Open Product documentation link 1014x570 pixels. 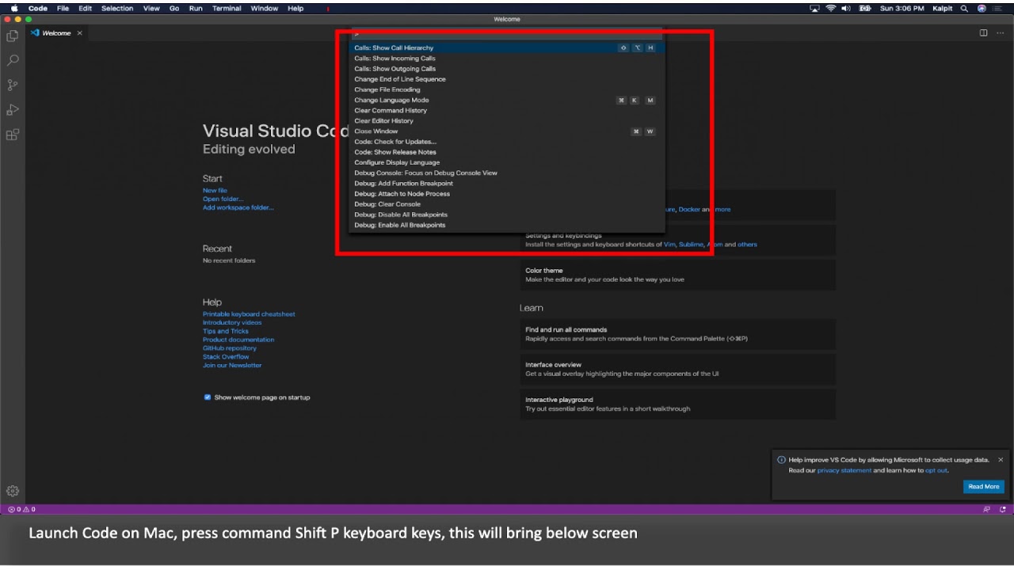coord(238,340)
